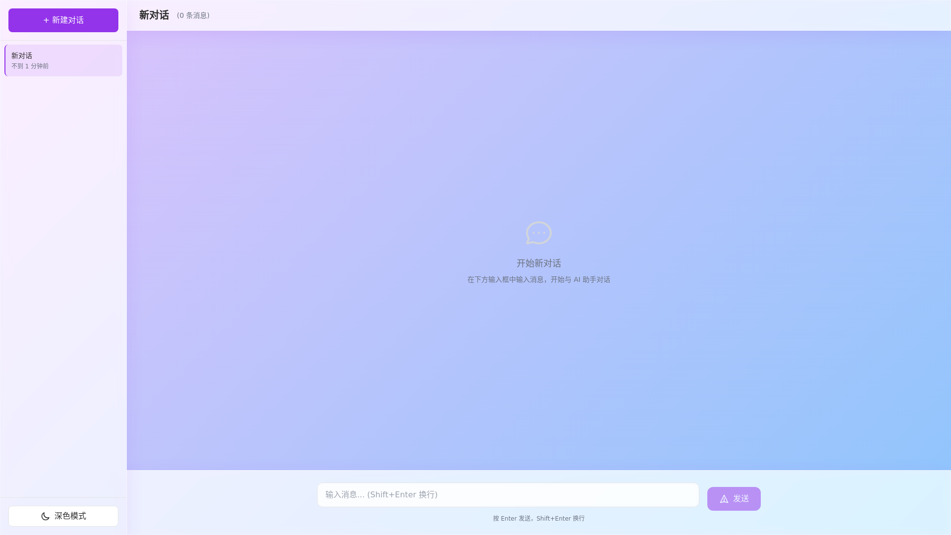Start a new chat with 新建对话 button
The height and width of the screenshot is (535, 951).
coord(63,20)
